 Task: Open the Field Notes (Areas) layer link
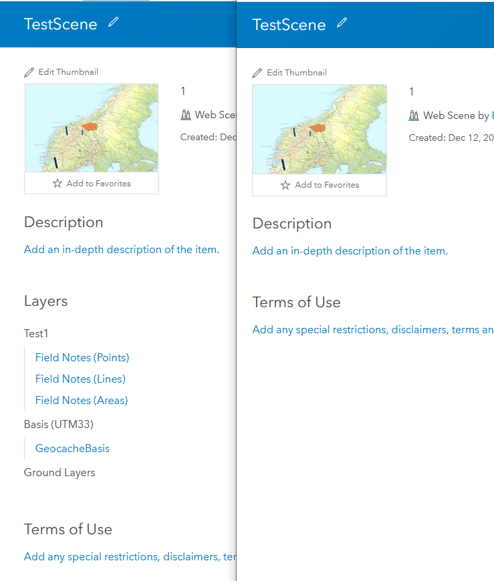81,400
